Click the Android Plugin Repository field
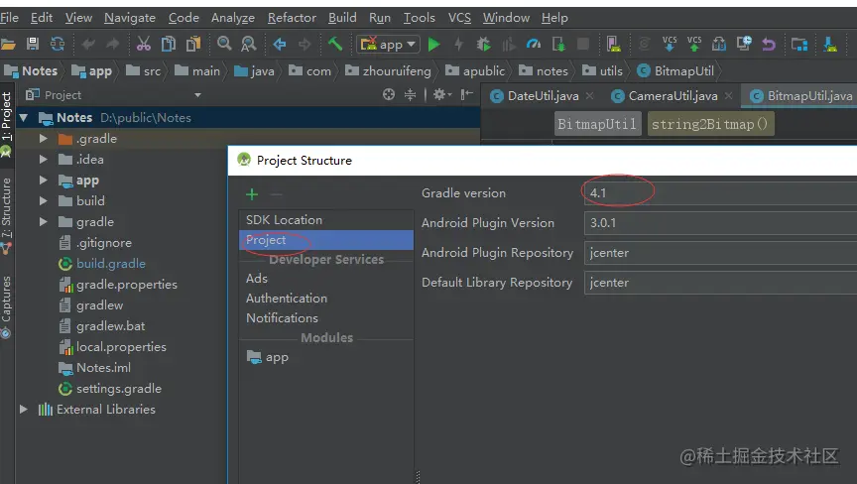The image size is (857, 484). 720,253
